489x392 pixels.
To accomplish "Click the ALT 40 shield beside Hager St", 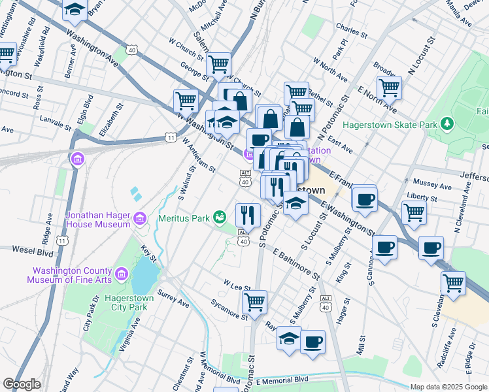I will (x=326, y=304).
